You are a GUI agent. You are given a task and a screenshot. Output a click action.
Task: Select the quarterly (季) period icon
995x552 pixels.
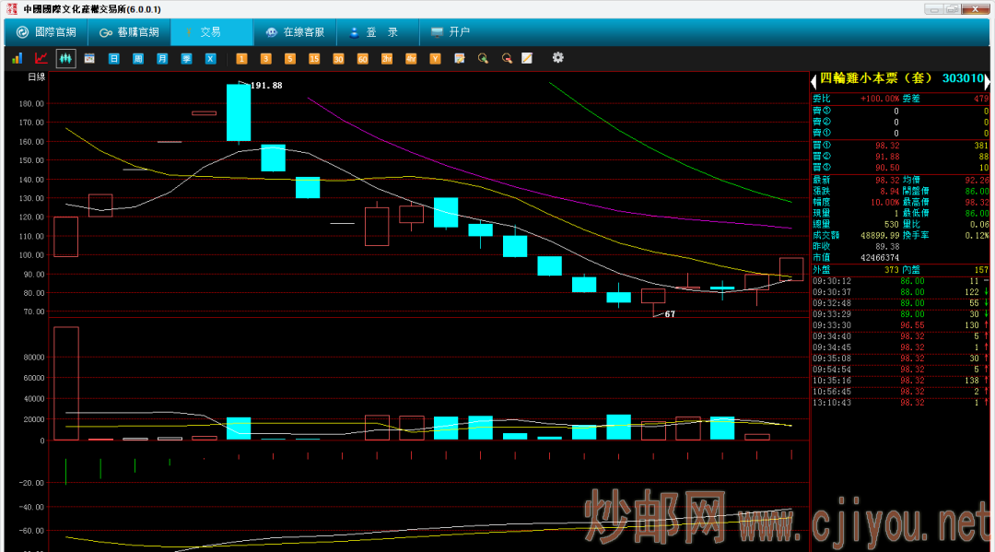pyautogui.click(x=186, y=58)
